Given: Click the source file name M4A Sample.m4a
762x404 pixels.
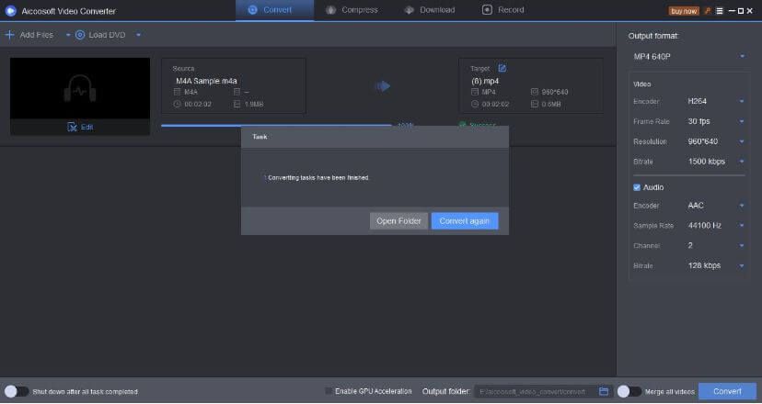Looking at the screenshot, I should click(x=206, y=81).
